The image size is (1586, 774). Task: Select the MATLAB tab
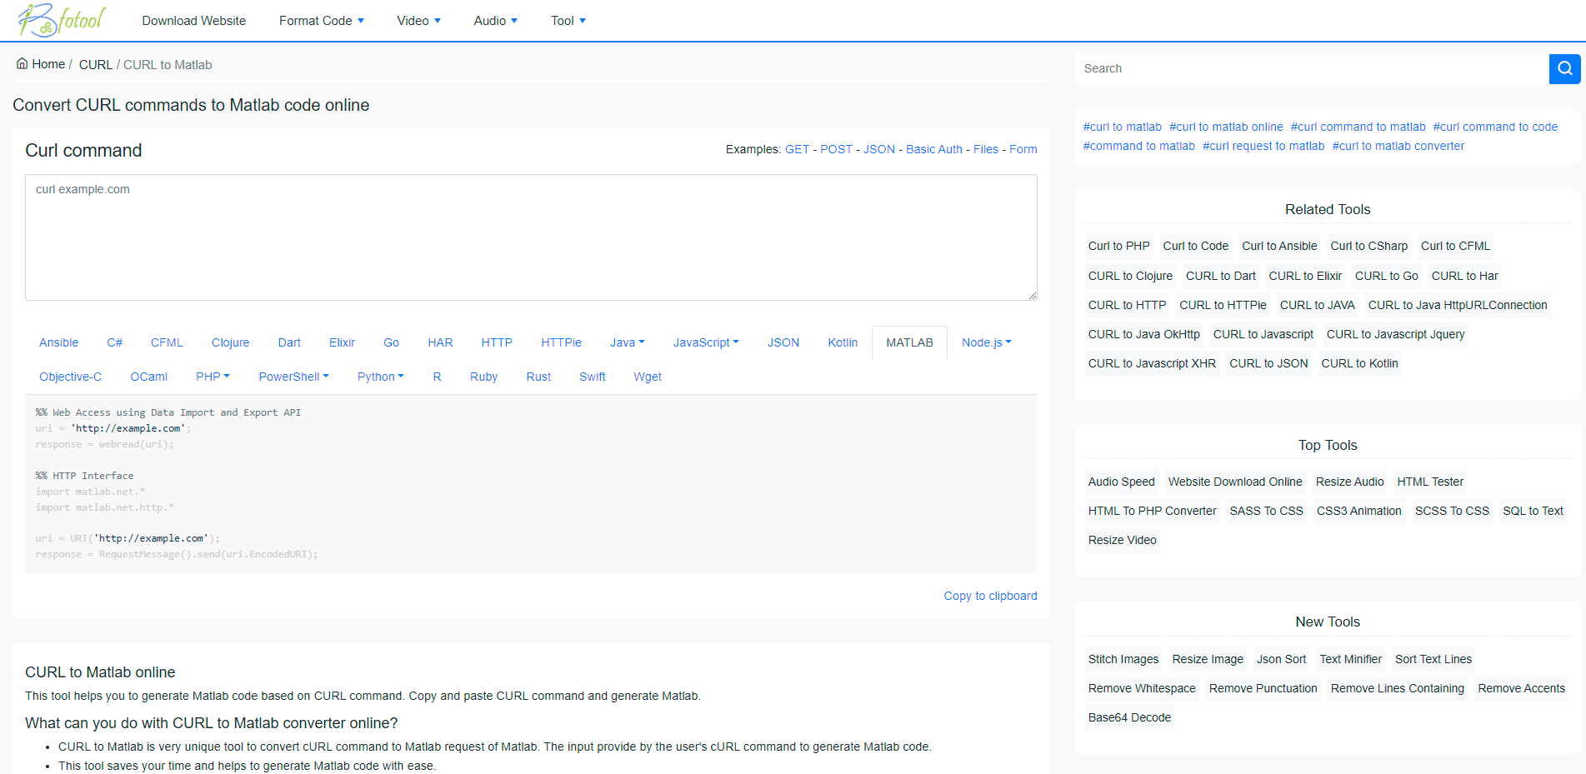click(909, 342)
